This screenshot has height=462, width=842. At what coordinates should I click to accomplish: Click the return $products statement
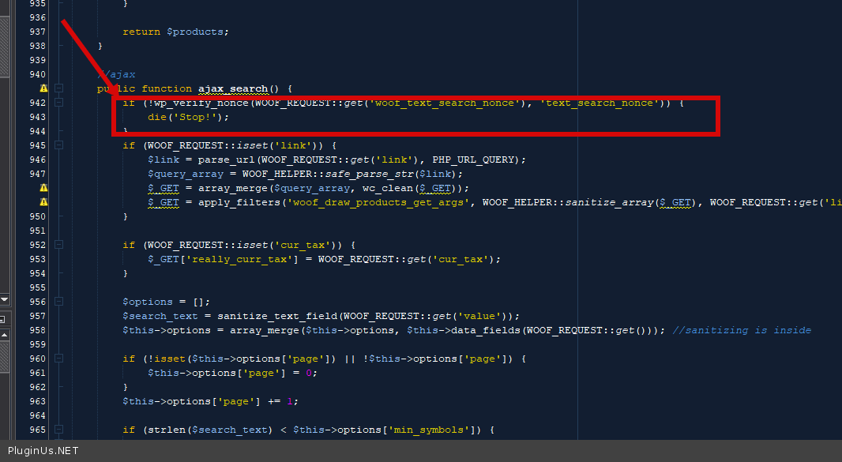[175, 32]
